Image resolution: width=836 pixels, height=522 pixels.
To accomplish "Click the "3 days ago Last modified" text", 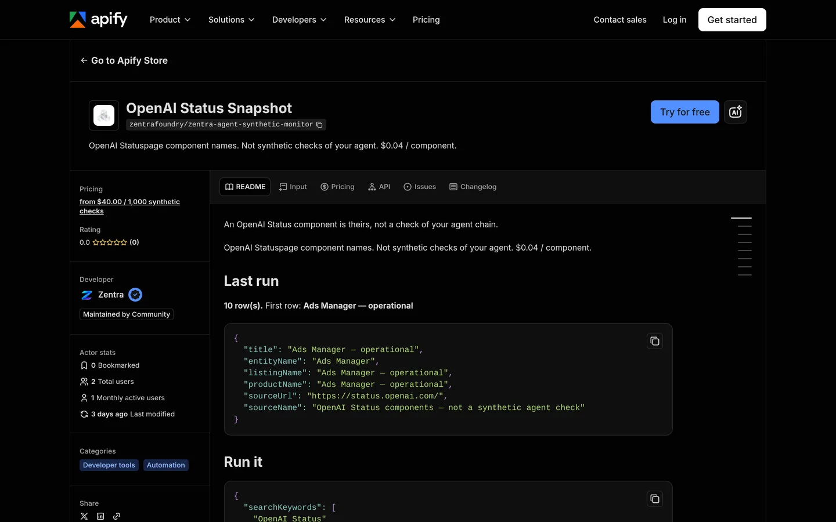I will [x=133, y=414].
